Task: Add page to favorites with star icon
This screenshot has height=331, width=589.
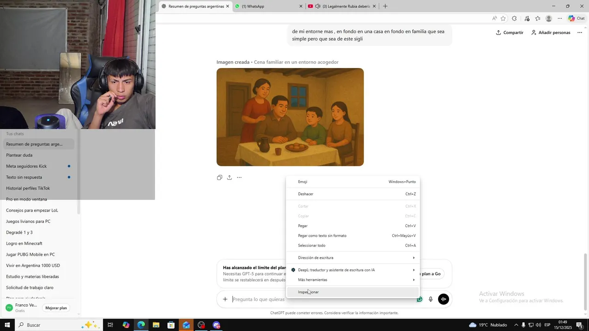Action: (503, 18)
